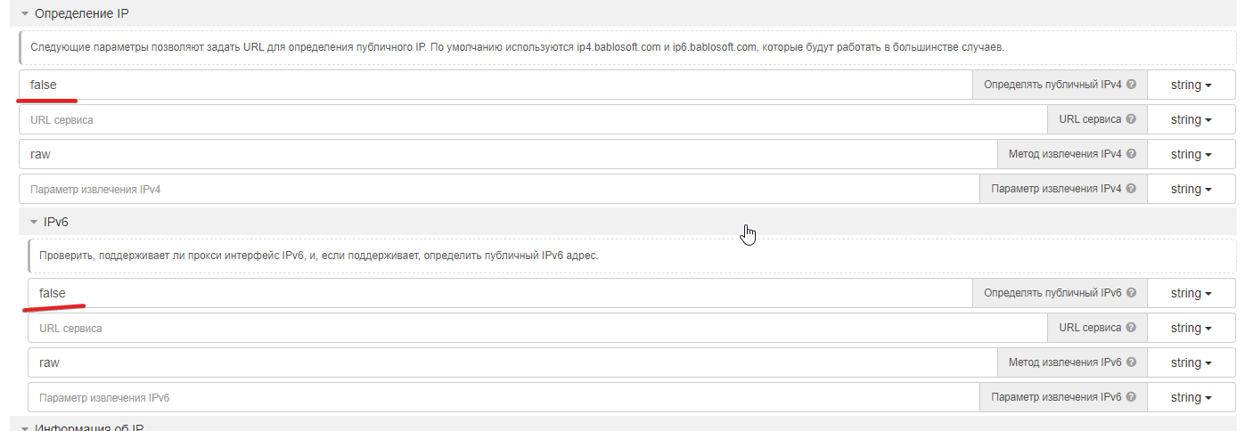The height and width of the screenshot is (431, 1253).
Task: Click help icon beside IPv6 URL сервиса
Action: (1131, 328)
